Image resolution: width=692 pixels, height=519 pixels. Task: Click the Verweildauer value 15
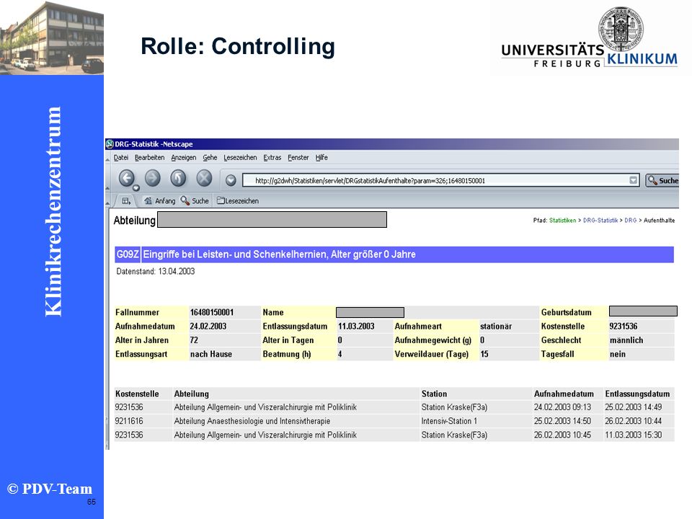pos(484,354)
